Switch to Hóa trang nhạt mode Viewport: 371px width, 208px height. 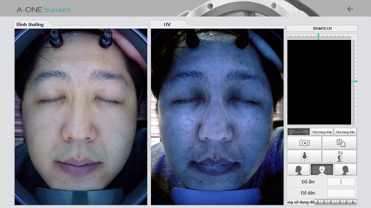(x=322, y=132)
